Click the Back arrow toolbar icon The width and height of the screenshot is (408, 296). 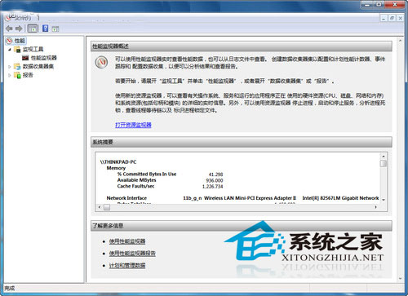pos(9,29)
